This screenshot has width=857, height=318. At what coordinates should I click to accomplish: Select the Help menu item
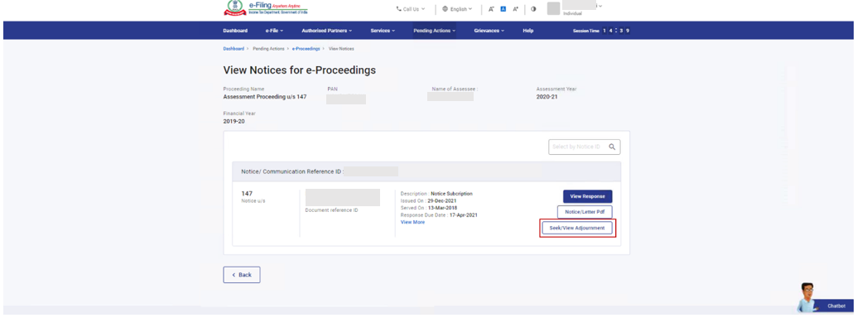pos(528,31)
